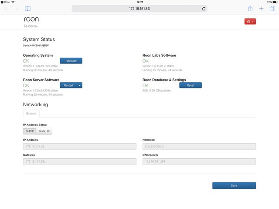Tap the Safari back arrow
Image resolution: width=279 pixels, height=209 pixels.
pyautogui.click(x=7, y=9)
